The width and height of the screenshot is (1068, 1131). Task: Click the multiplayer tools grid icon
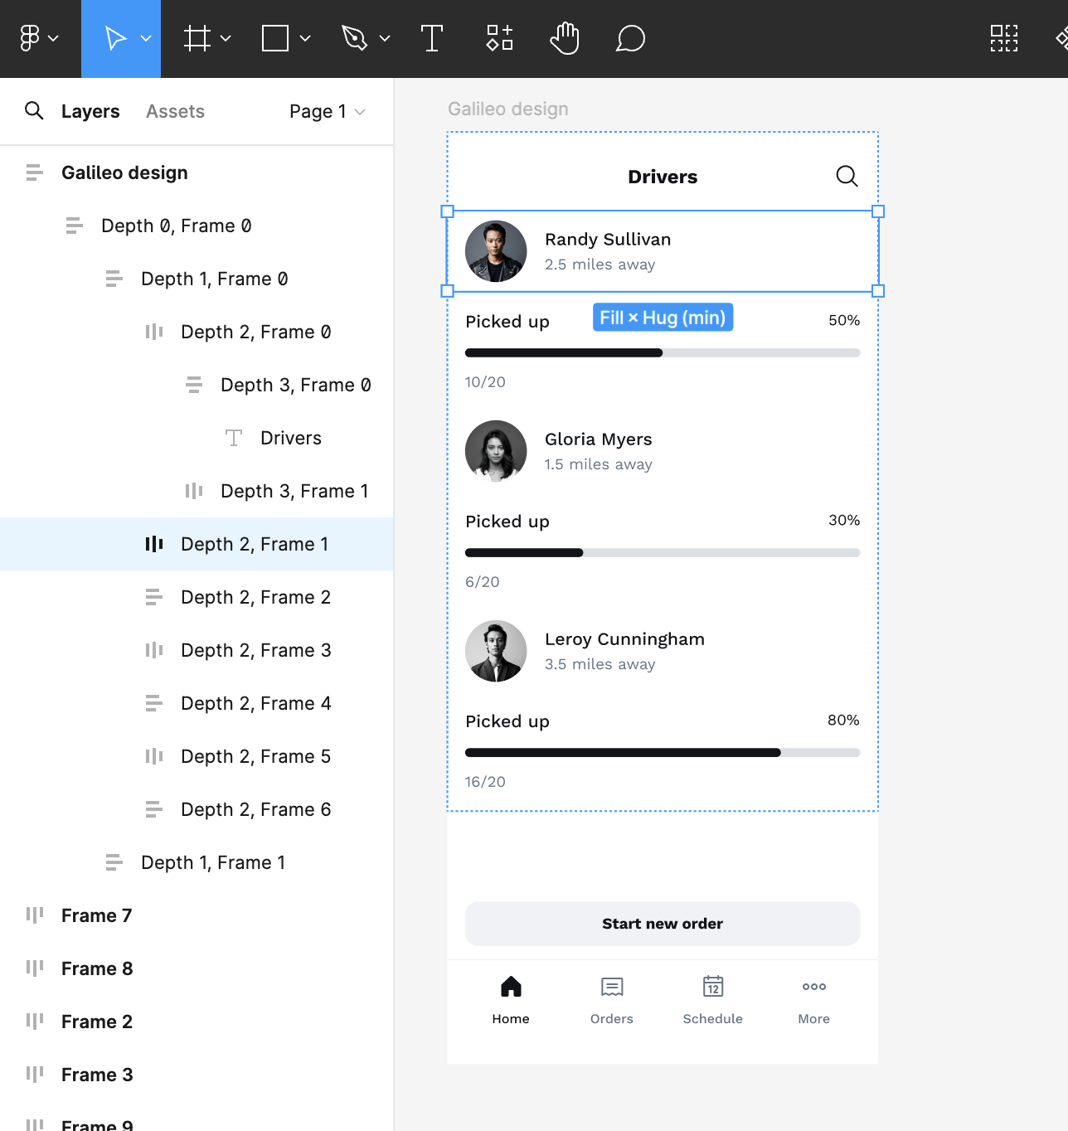1004,38
